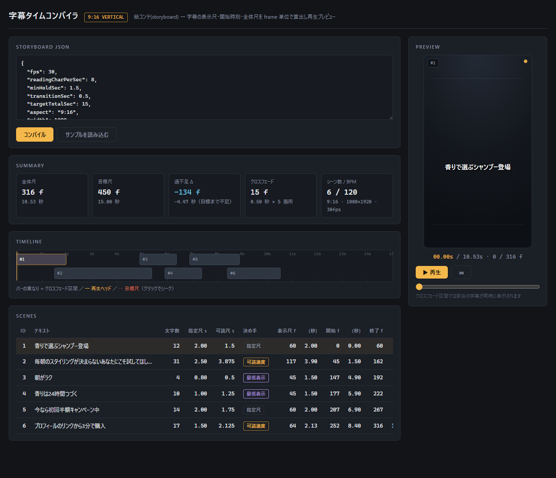Load the sample via サンプルを読み込む
The image size is (556, 478).
point(87,135)
